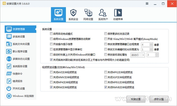Select the 开关机设置 power icon
The height and width of the screenshot is (106, 177).
[x=9, y=88]
